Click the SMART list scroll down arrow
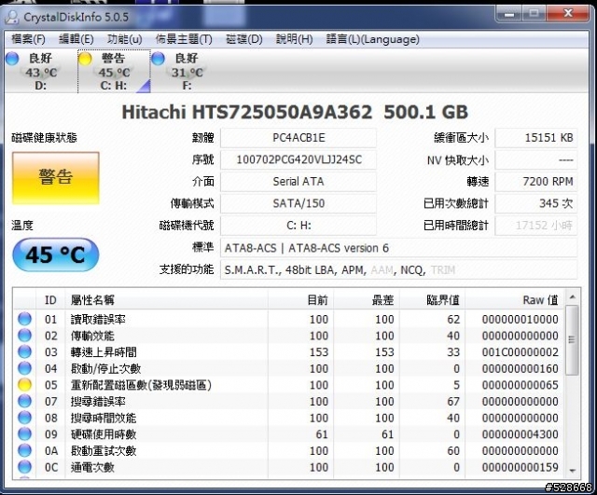The image size is (597, 495). click(x=572, y=471)
